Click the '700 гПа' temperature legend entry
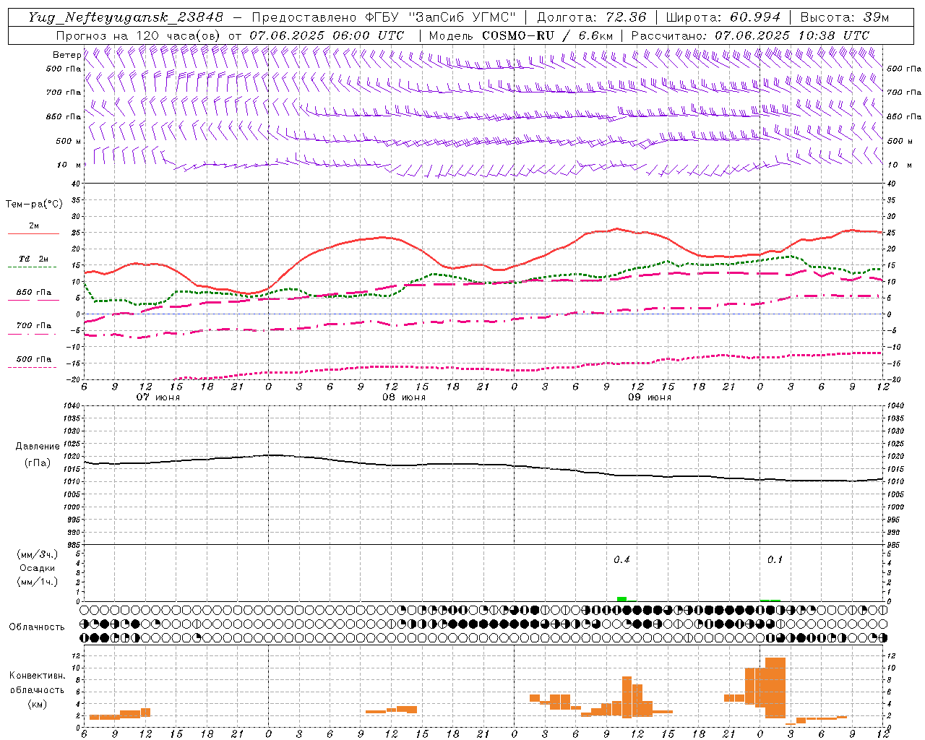 [x=34, y=326]
